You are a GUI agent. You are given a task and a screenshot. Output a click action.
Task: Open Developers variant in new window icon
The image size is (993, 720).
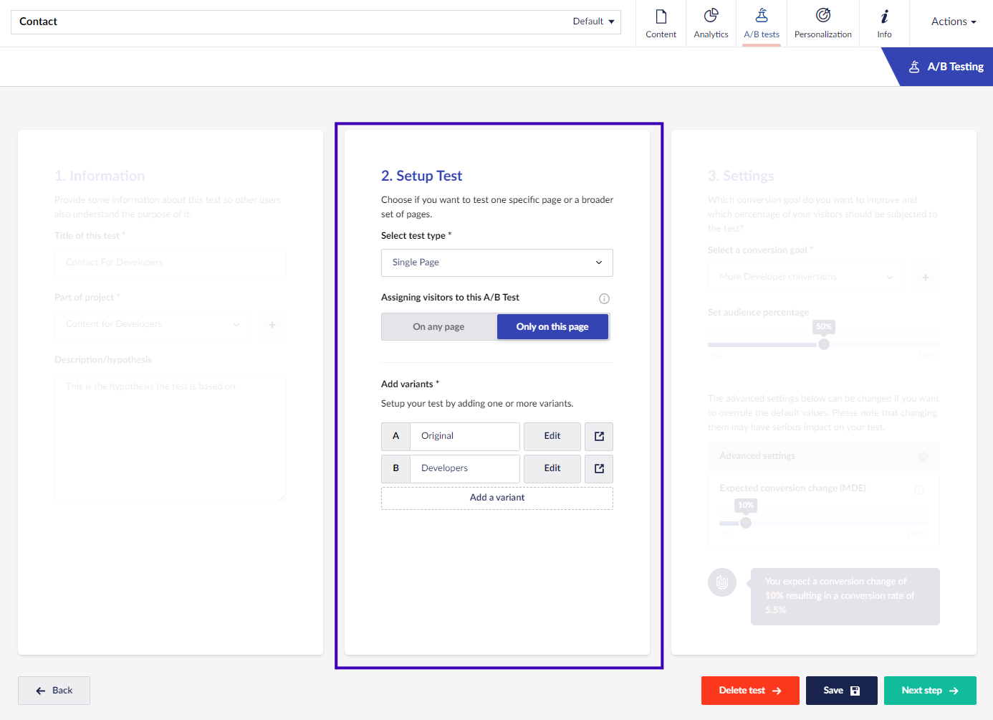(599, 468)
